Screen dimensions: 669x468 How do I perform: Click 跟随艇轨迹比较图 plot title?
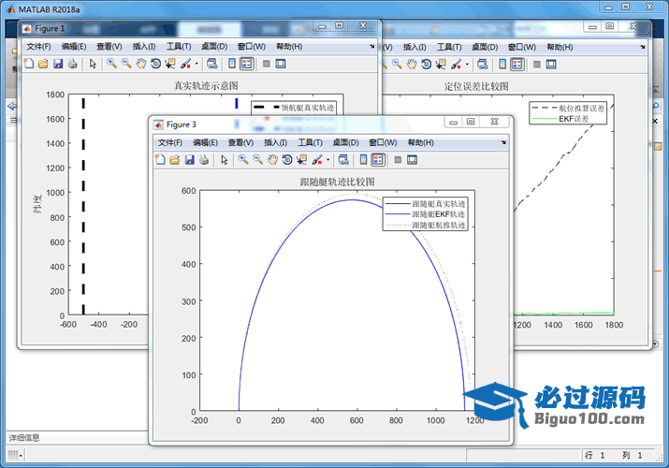coord(338,182)
